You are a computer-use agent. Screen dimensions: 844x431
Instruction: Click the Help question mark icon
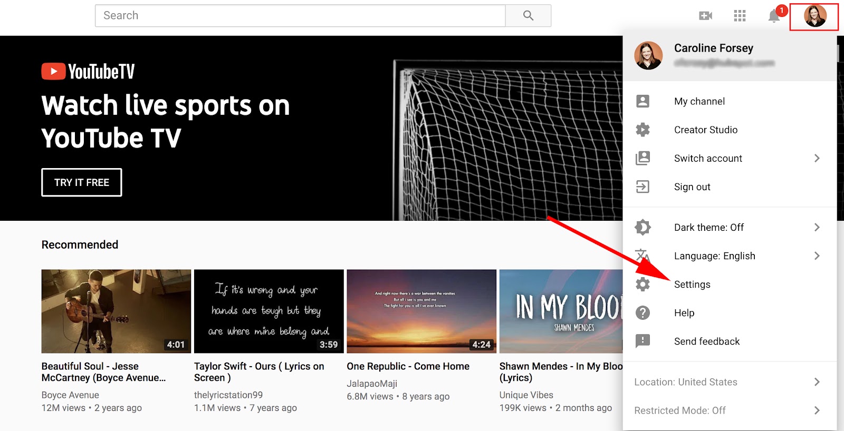[642, 313]
